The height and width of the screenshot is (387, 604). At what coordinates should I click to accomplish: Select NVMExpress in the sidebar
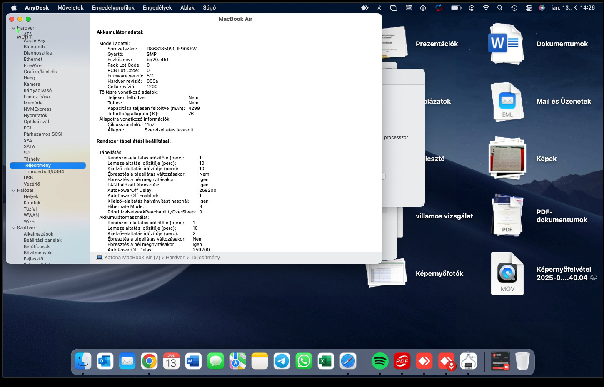37,109
